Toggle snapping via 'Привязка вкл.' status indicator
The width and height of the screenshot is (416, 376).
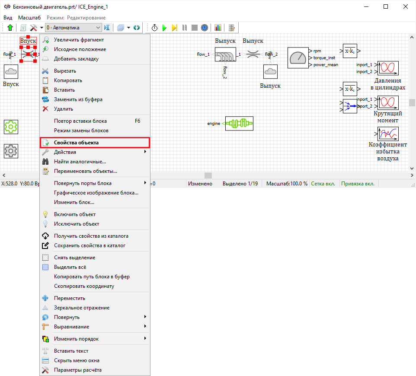(x=358, y=184)
